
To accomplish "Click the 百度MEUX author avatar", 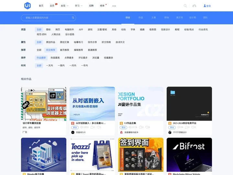I will pos(73,132).
